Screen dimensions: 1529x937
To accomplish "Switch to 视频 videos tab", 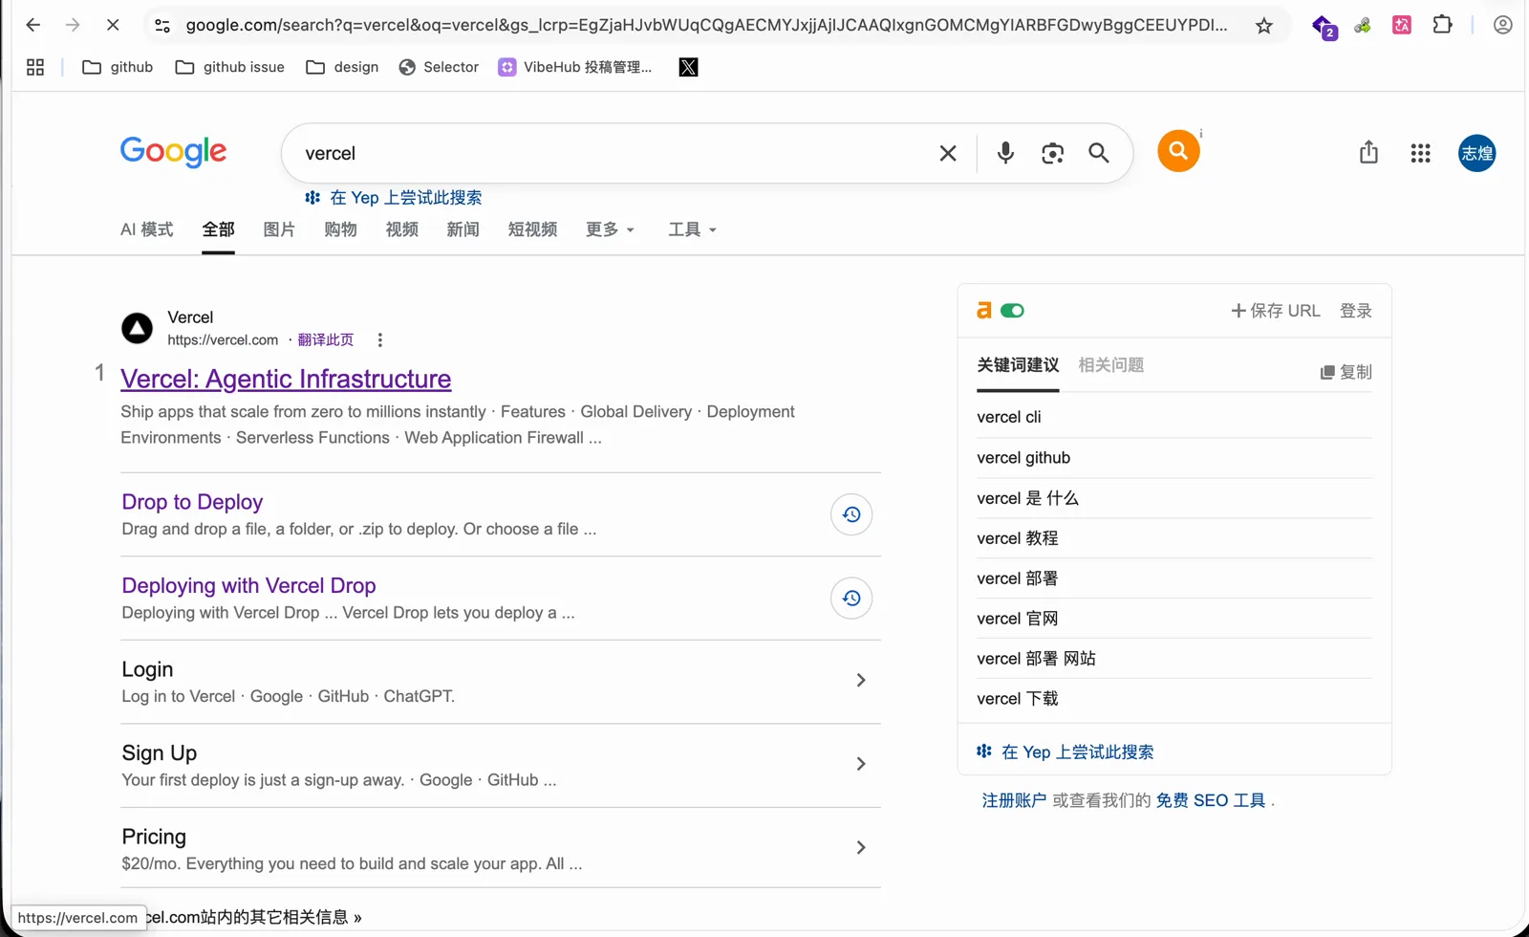I will coord(402,229).
